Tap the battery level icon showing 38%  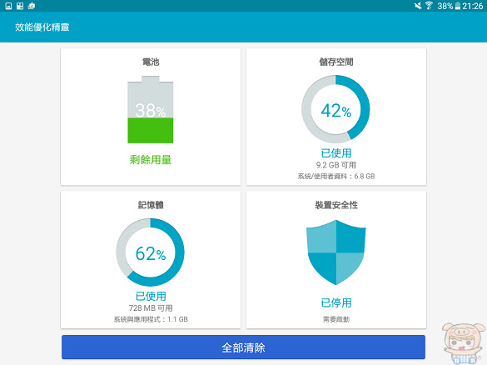pyautogui.click(x=151, y=109)
